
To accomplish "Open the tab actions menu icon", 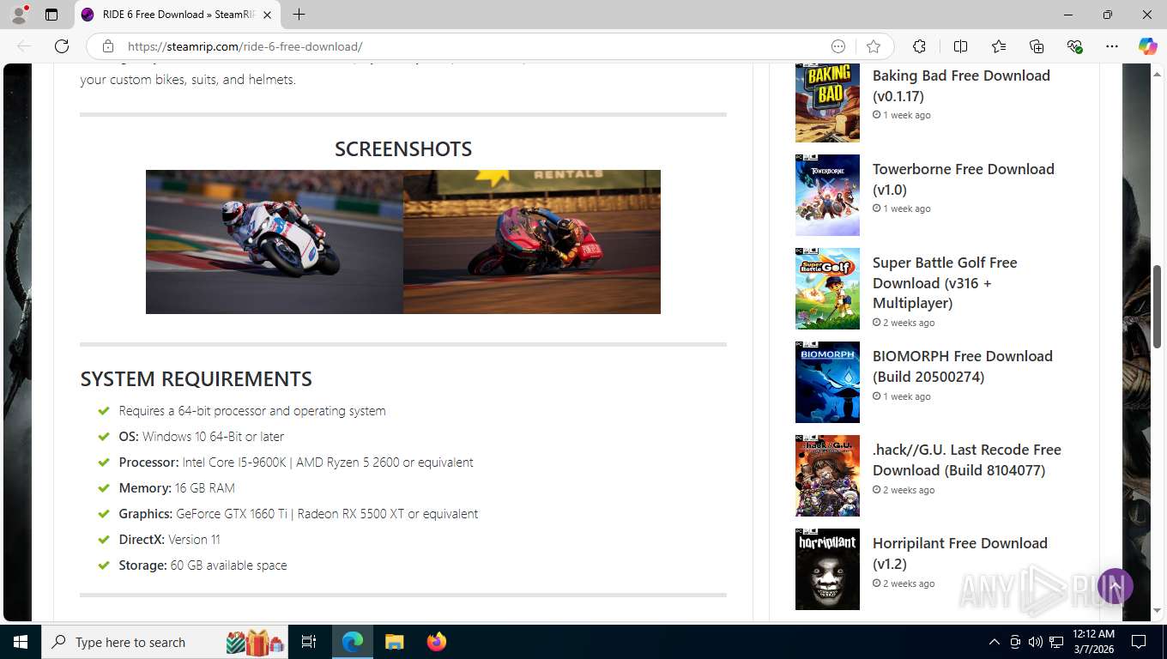I will point(51,15).
